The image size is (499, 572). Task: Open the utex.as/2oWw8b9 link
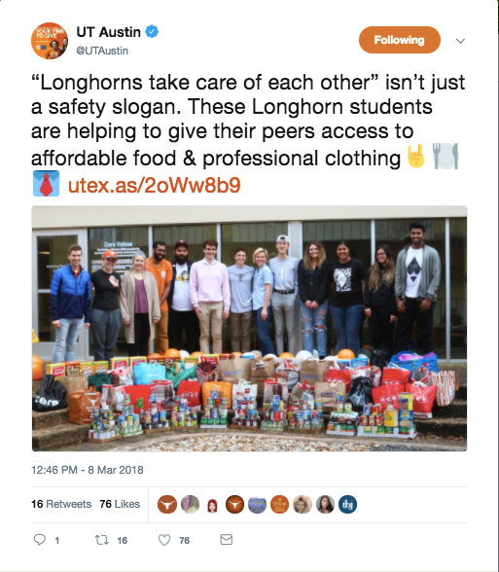[155, 185]
